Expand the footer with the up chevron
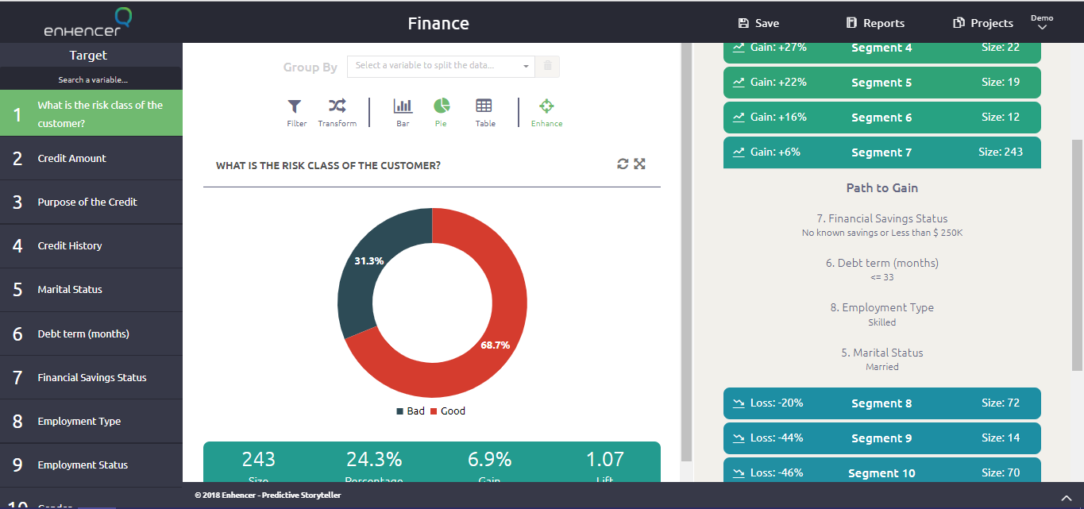Image resolution: width=1084 pixels, height=509 pixels. tap(1067, 498)
